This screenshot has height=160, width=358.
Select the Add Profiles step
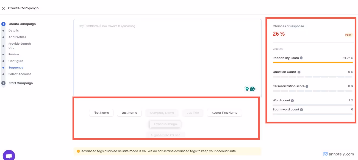pos(17,37)
